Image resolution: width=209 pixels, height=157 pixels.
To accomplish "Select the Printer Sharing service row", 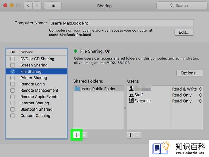I will click(36, 78).
